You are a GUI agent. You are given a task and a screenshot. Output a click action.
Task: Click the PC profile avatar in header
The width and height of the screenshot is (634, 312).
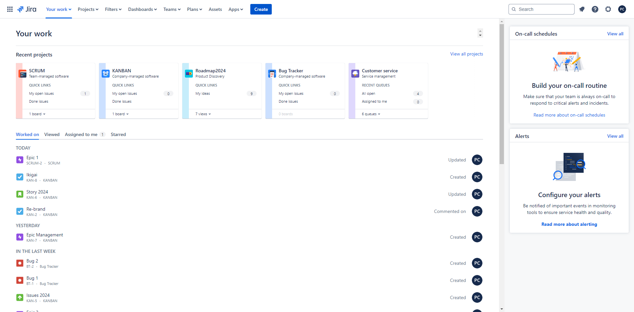[622, 9]
